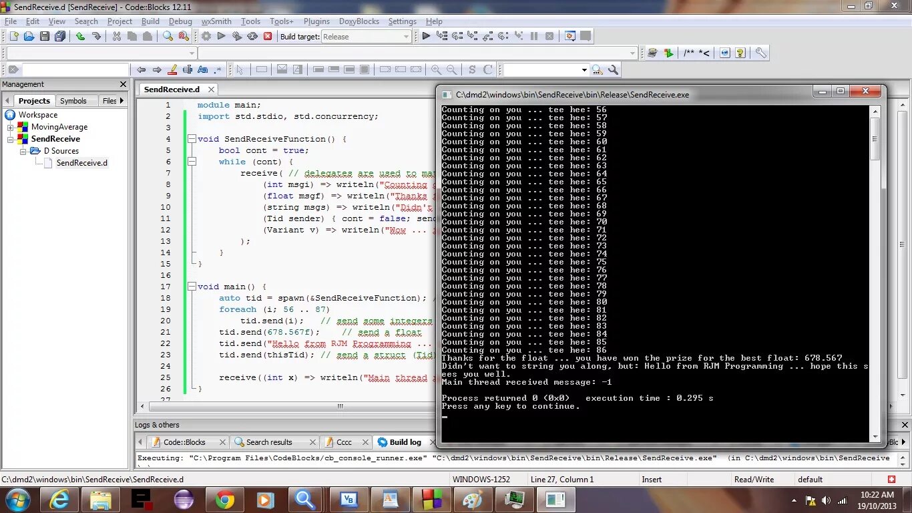Expand the MovingAverage project node
Image resolution: width=912 pixels, height=513 pixels.
click(x=11, y=127)
